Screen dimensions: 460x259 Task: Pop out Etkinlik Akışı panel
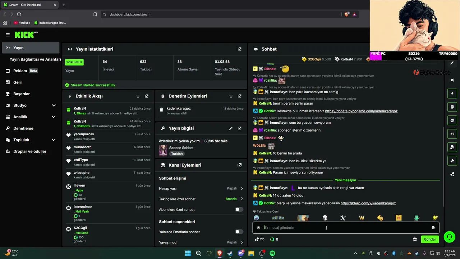coord(147,96)
